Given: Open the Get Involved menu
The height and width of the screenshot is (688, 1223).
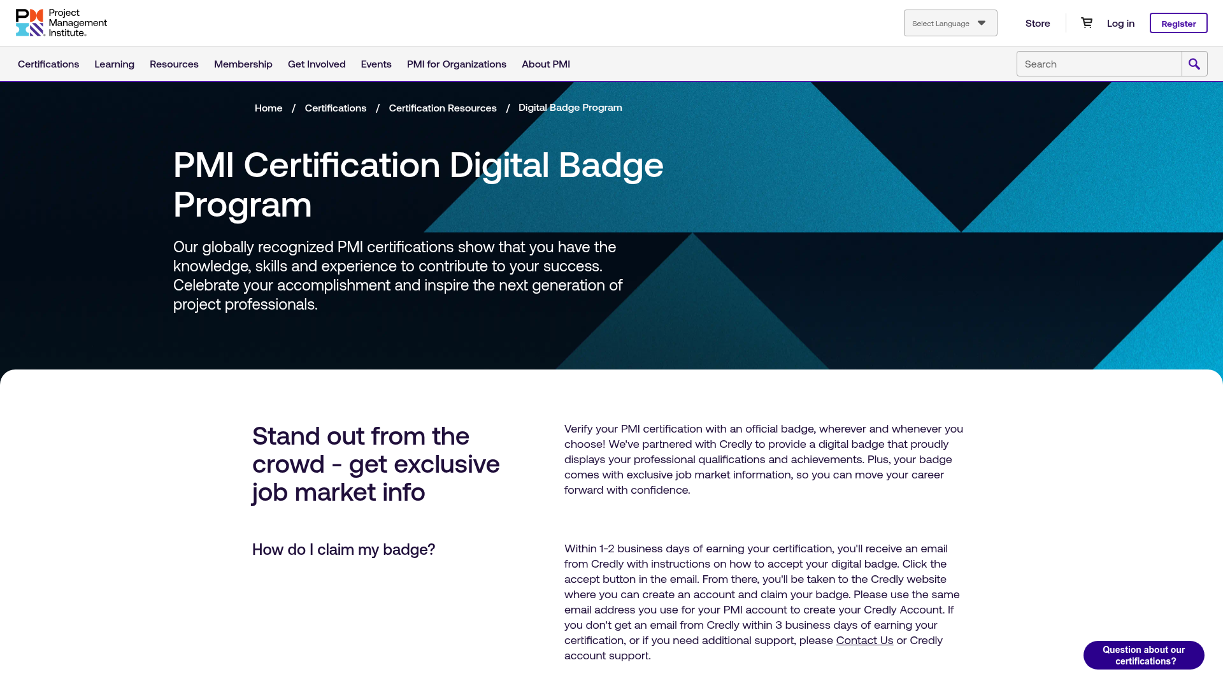Looking at the screenshot, I should pos(317,64).
